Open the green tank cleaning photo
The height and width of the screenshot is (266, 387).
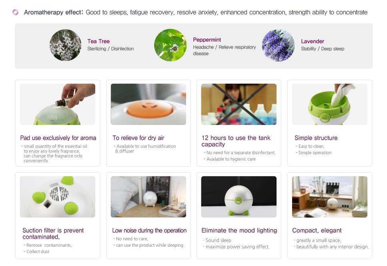[x=329, y=104]
